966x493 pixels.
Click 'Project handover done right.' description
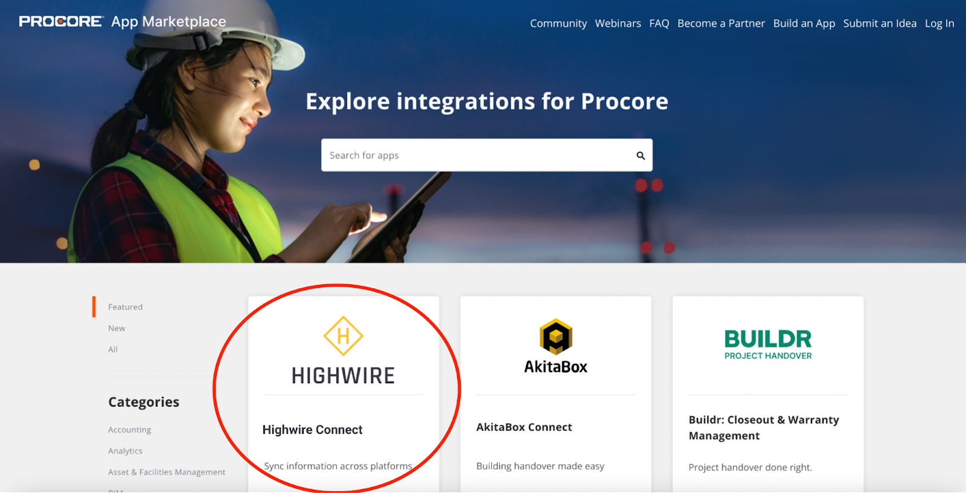pos(750,467)
